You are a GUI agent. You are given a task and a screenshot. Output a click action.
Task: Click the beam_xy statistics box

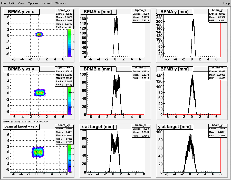(64, 134)
